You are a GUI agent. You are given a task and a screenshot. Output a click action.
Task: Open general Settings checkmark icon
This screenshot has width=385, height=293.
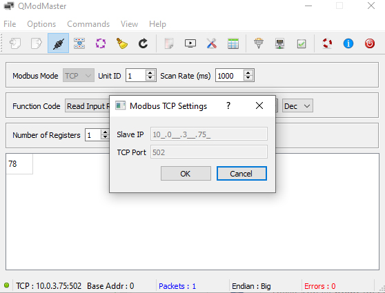302,44
